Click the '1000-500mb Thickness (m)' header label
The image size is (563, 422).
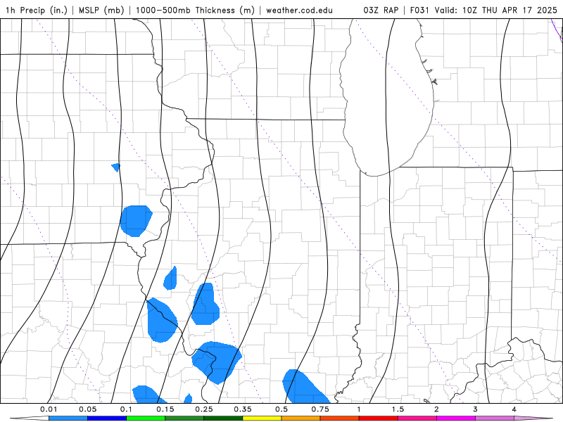(x=195, y=10)
